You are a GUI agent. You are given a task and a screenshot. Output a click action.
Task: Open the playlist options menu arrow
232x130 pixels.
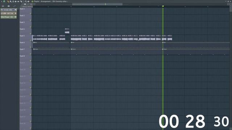point(1,1)
